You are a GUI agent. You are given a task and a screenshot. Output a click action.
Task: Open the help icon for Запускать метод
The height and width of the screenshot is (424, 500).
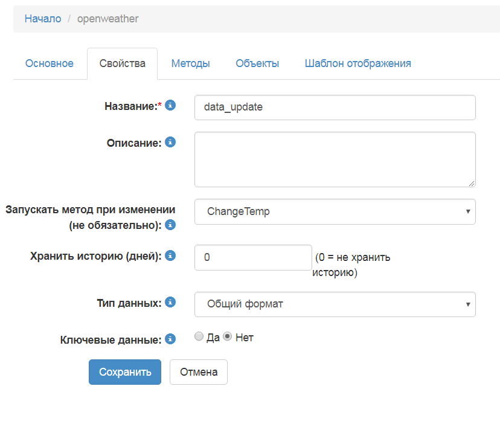click(x=170, y=225)
